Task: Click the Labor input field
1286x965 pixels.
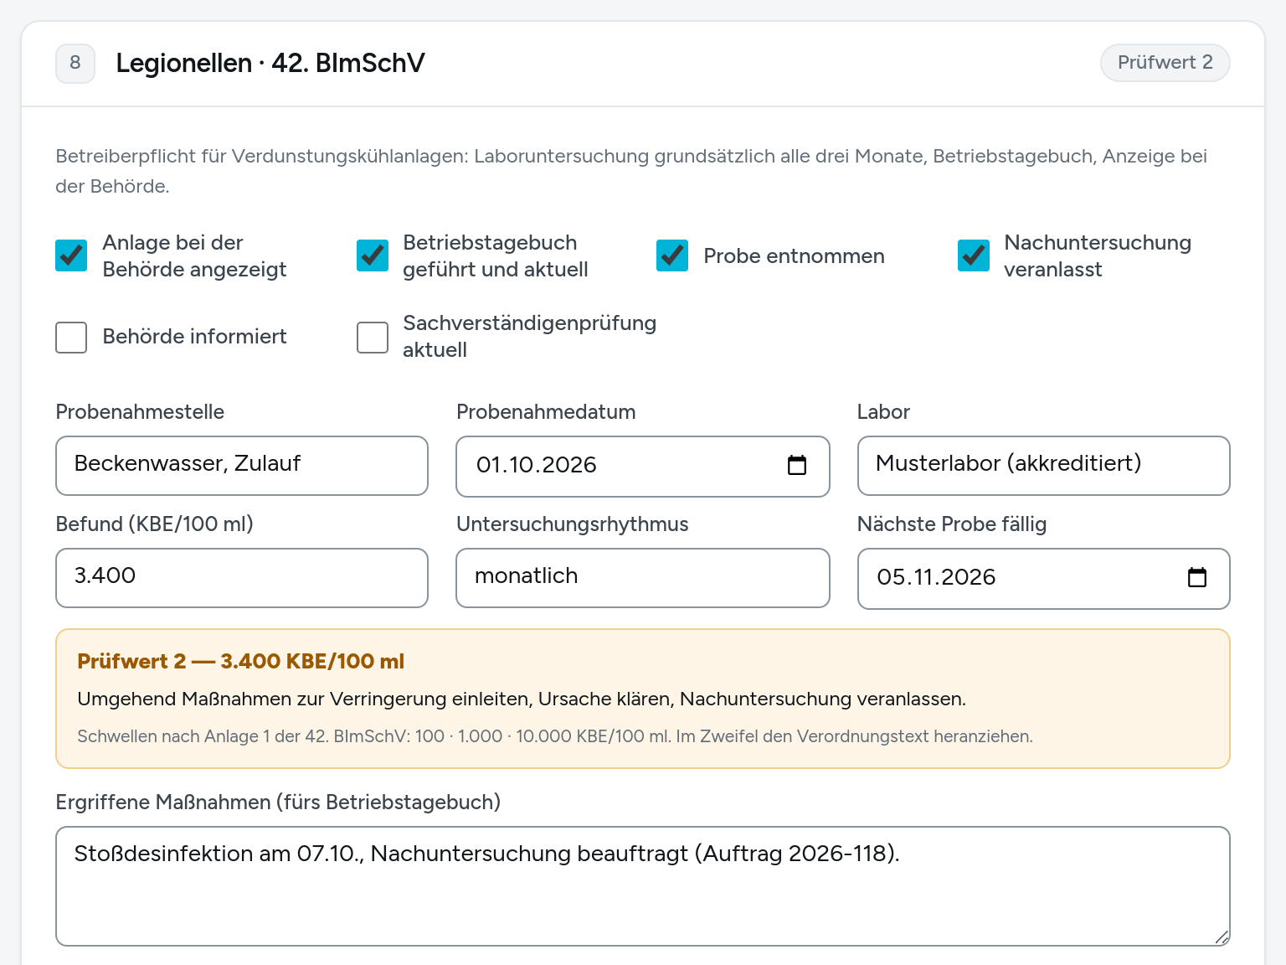Action: tap(1044, 466)
